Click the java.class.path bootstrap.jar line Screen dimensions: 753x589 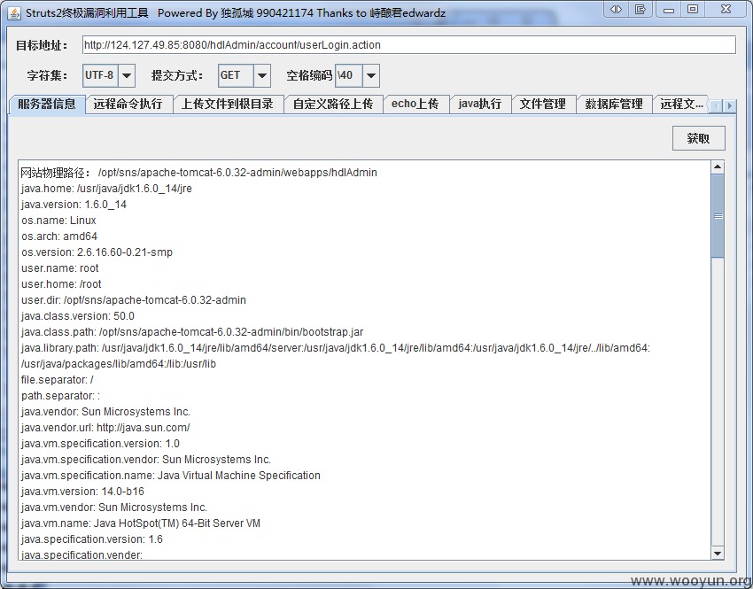click(x=192, y=332)
